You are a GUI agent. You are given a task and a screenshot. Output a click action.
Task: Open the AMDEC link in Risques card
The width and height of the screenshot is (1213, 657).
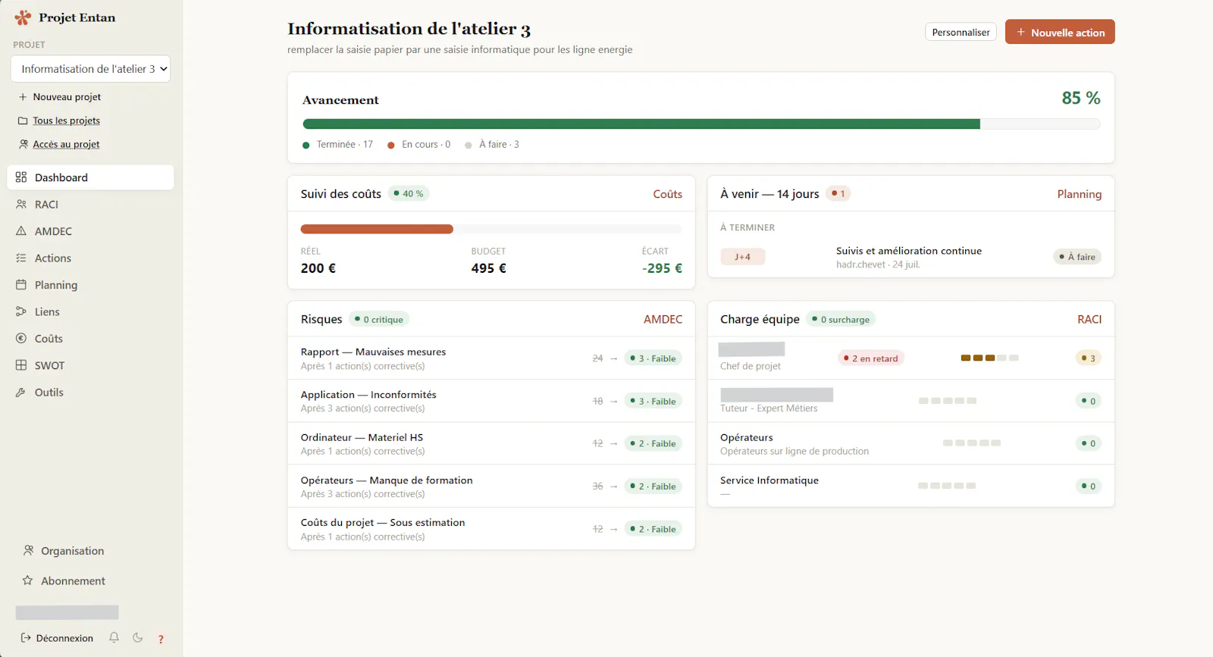tap(663, 320)
